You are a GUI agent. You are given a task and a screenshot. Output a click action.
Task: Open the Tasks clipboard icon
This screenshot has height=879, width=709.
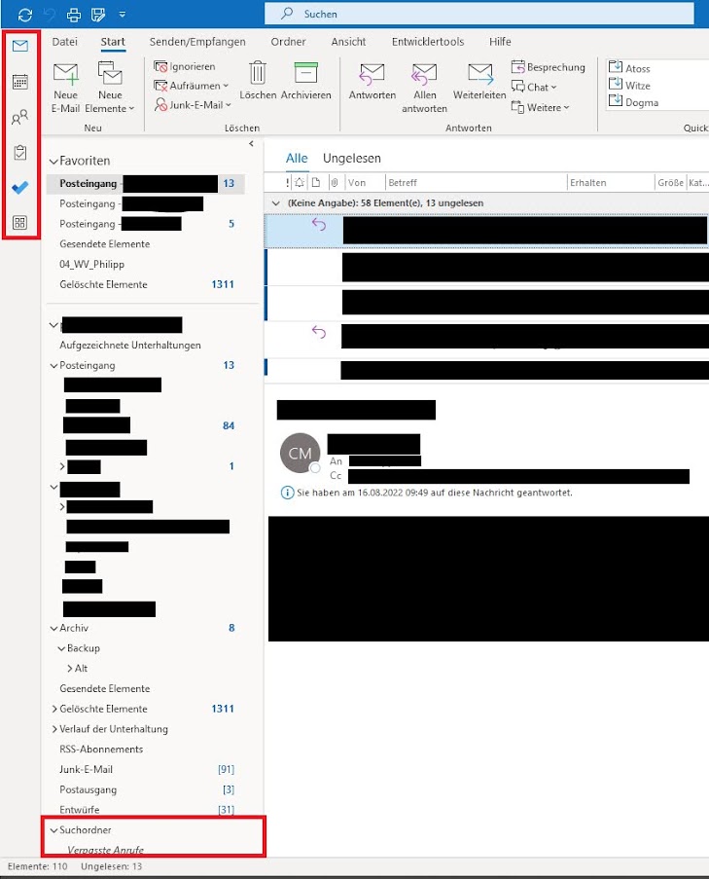click(19, 153)
